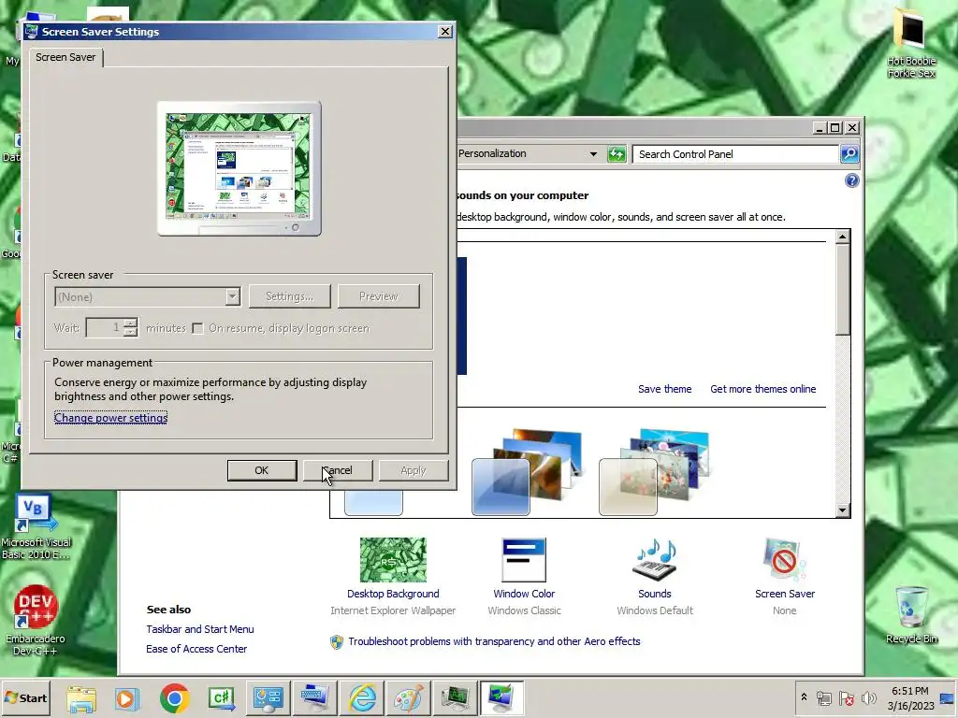Select the Hot Boobie Forkie Sex folder

[911, 43]
